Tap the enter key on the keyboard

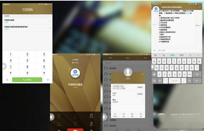coord(197,81)
